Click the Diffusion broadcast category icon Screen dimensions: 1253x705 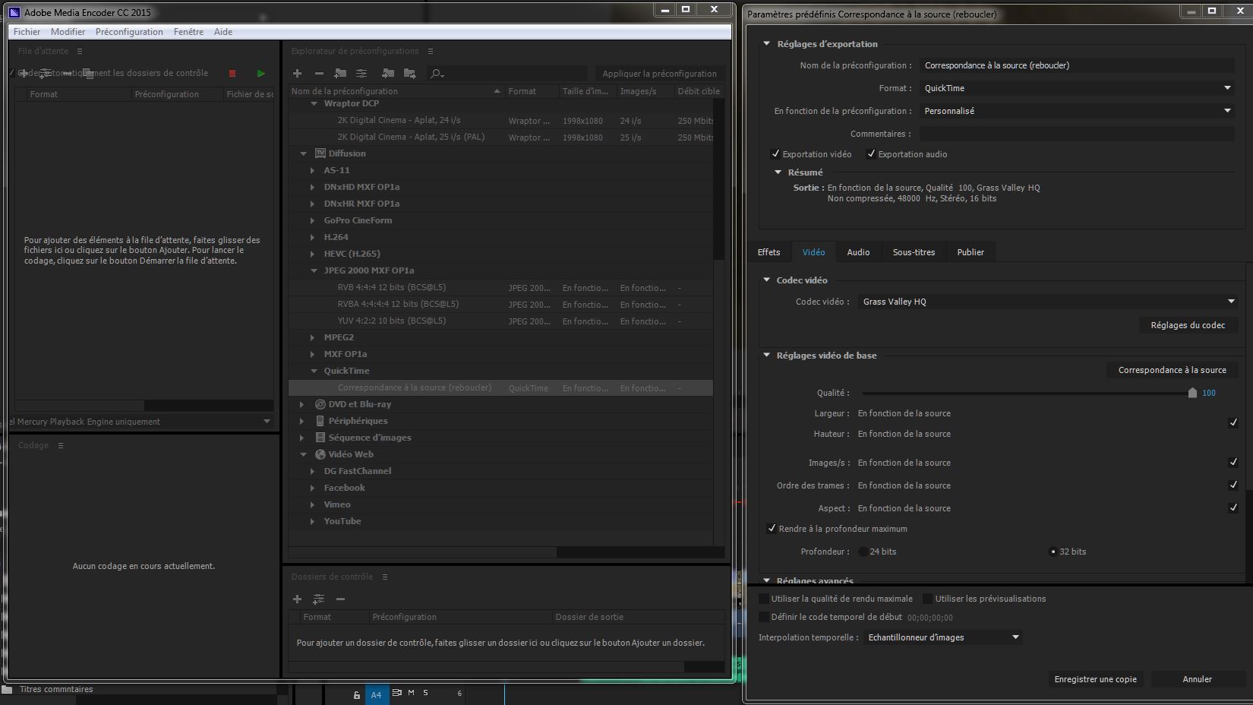(x=320, y=153)
